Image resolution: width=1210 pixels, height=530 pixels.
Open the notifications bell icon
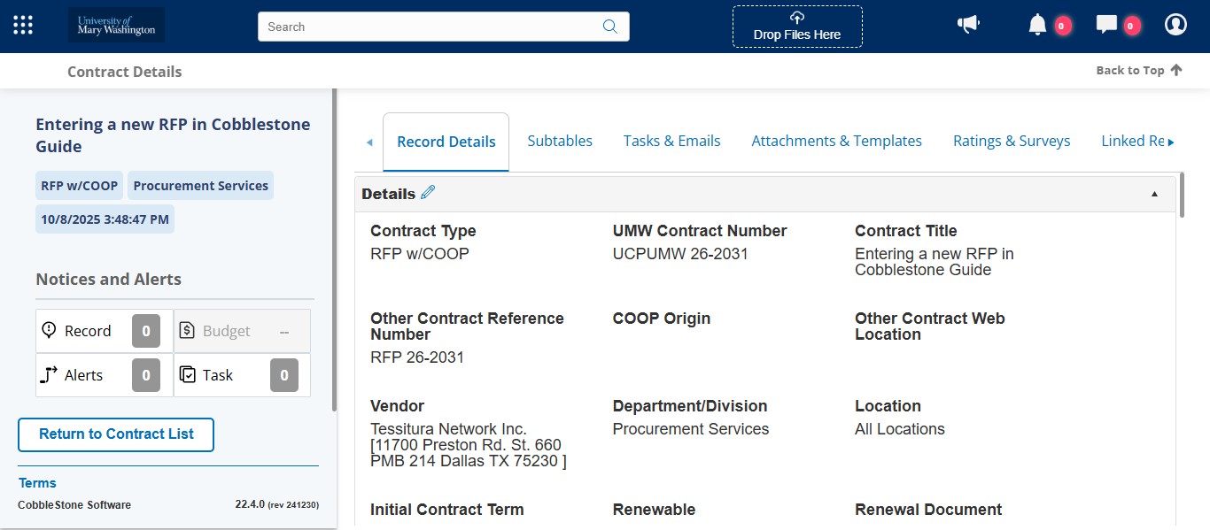(1037, 24)
